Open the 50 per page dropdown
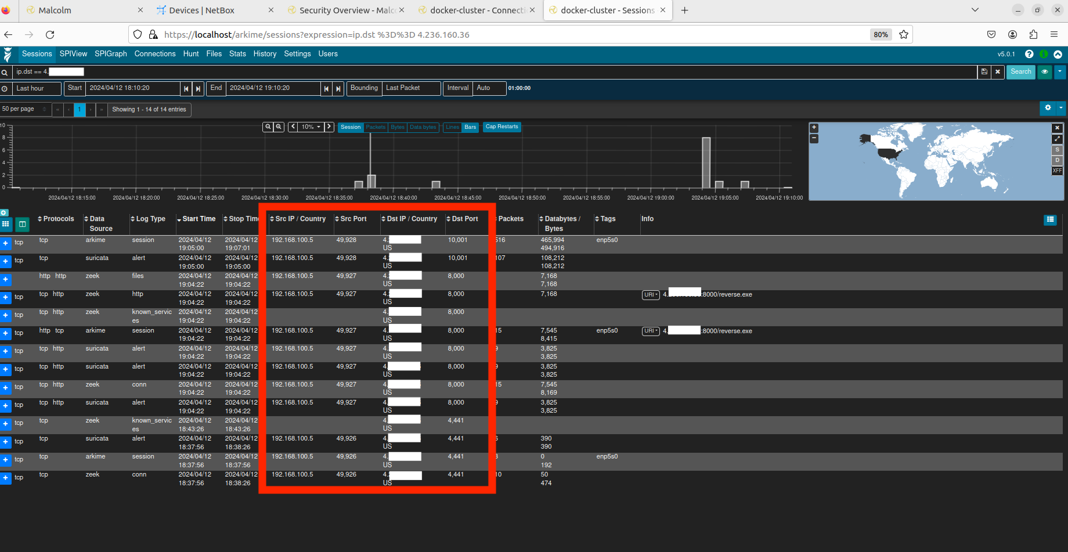 tap(24, 109)
